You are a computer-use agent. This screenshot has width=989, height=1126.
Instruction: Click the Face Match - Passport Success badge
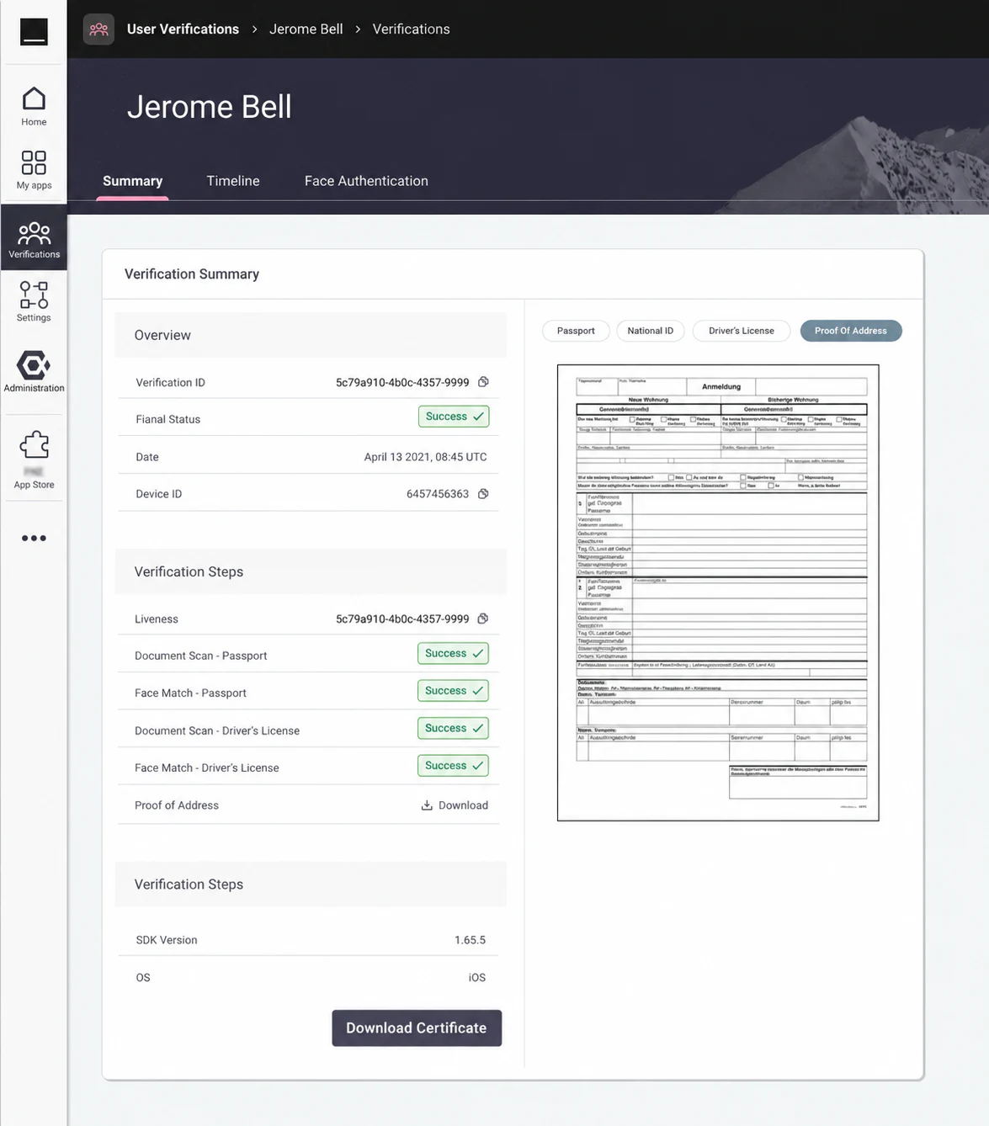[453, 691]
